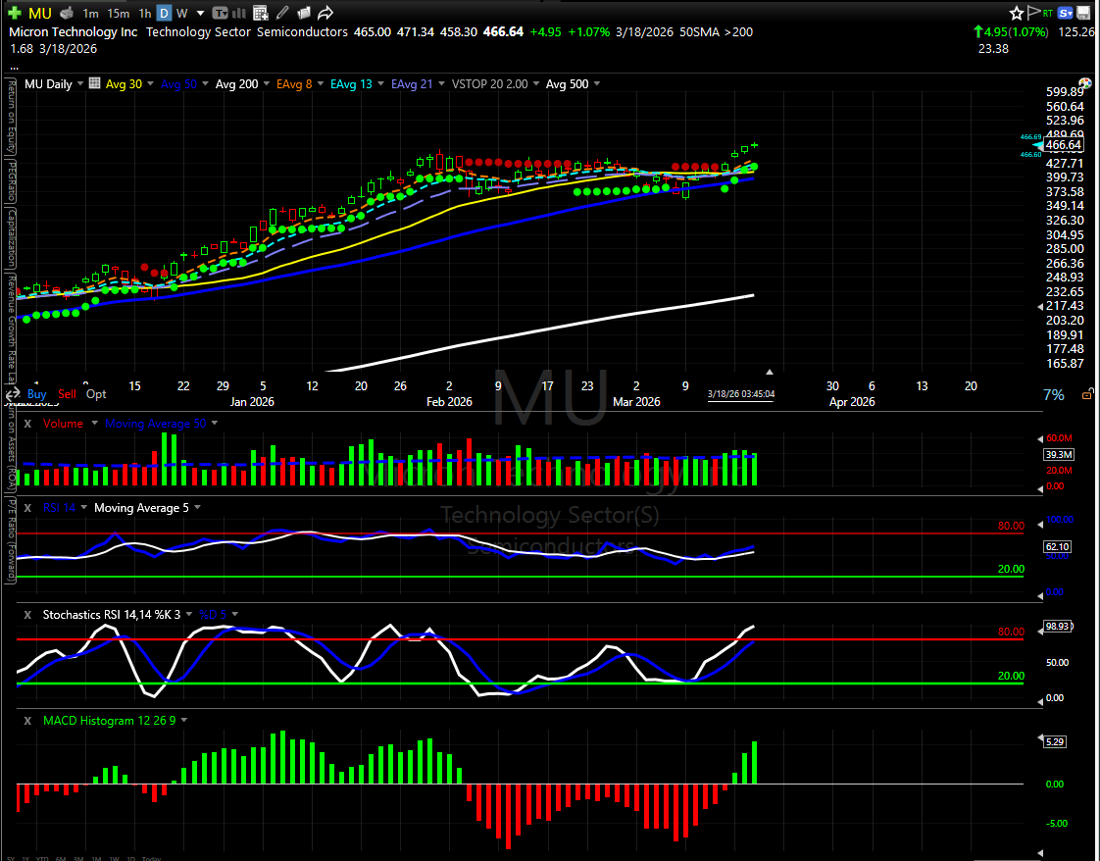This screenshot has width=1100, height=861.
Task: Open the Moving Average 5 dropdown
Action: click(197, 507)
